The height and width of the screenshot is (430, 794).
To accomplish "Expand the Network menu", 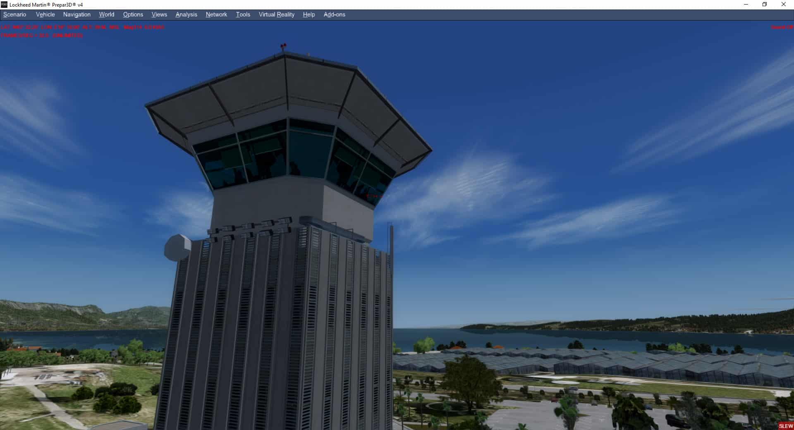I will [216, 14].
